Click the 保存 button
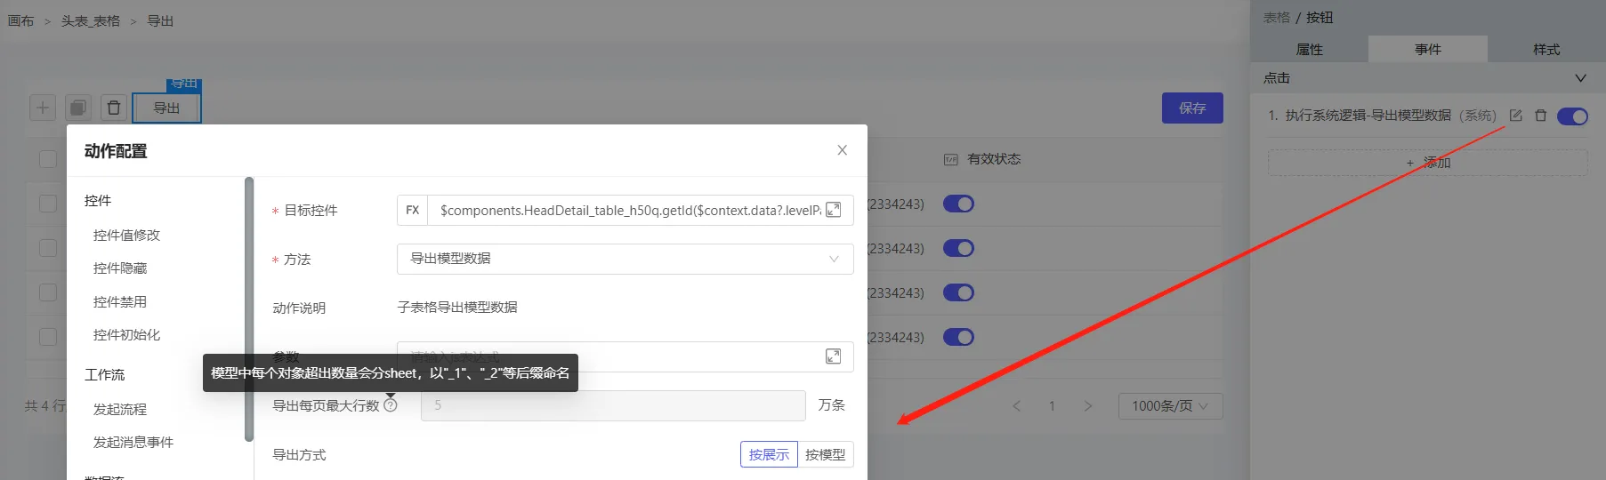 [1192, 108]
